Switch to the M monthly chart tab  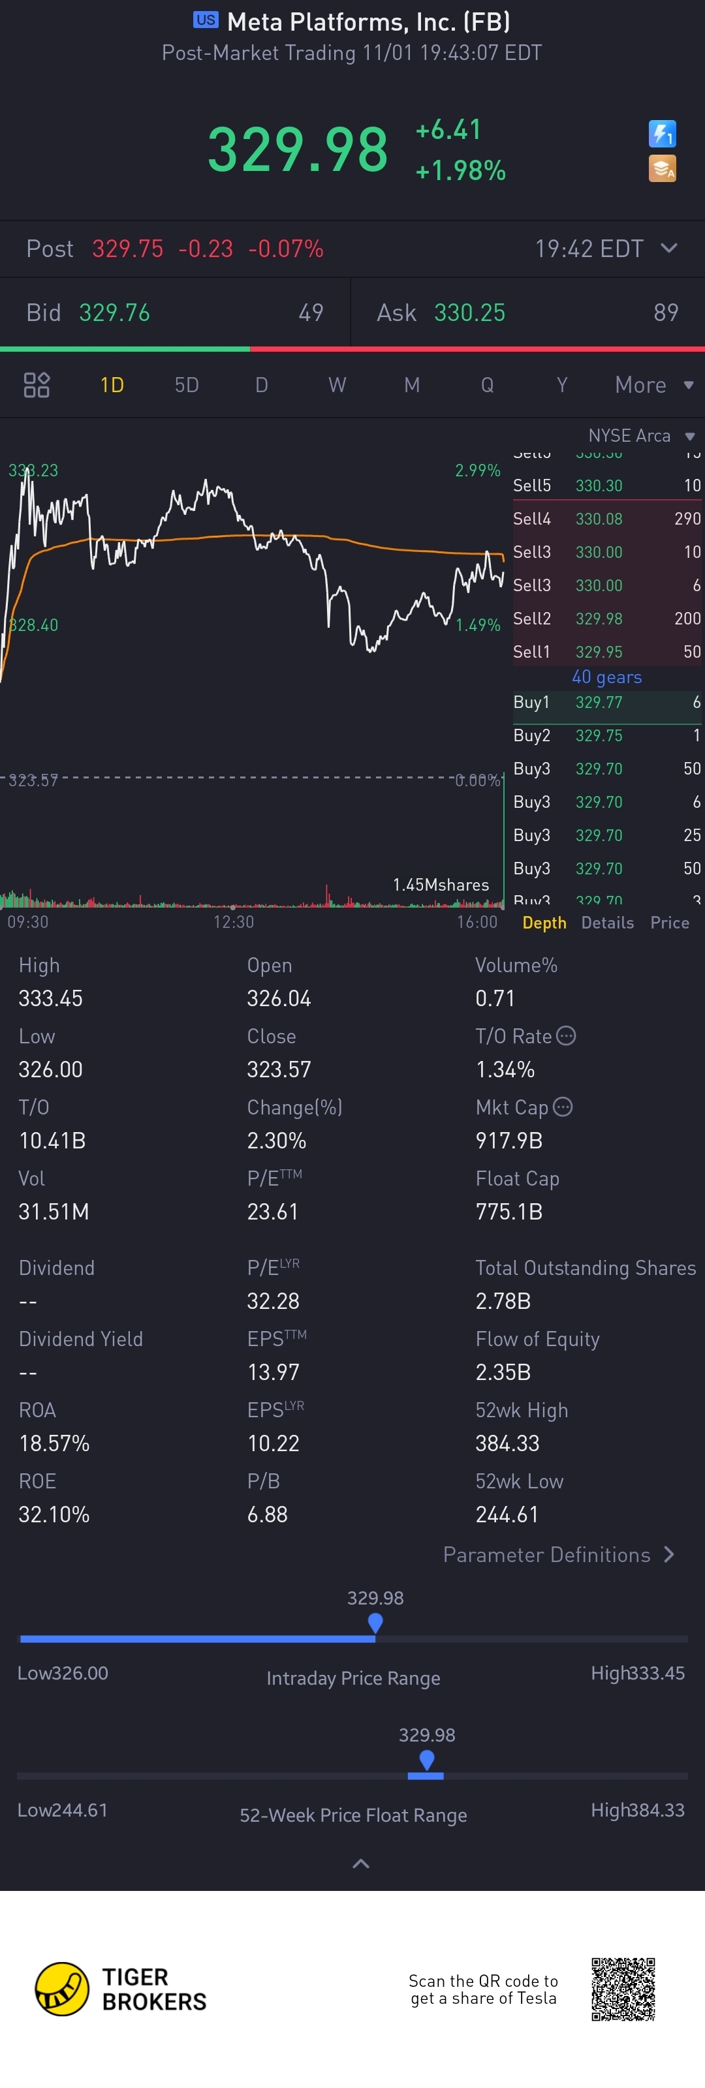click(x=412, y=385)
